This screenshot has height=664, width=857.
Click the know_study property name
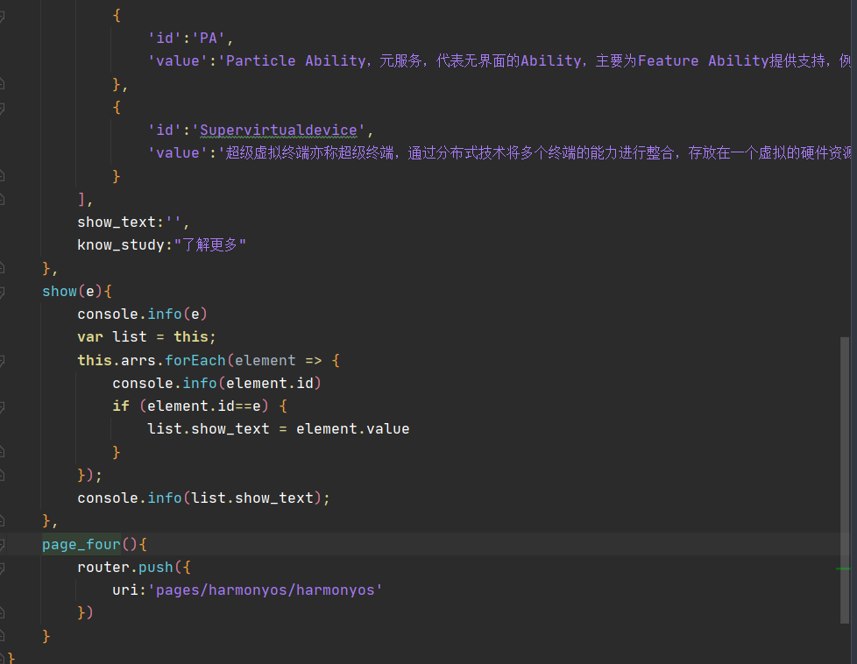tap(121, 244)
